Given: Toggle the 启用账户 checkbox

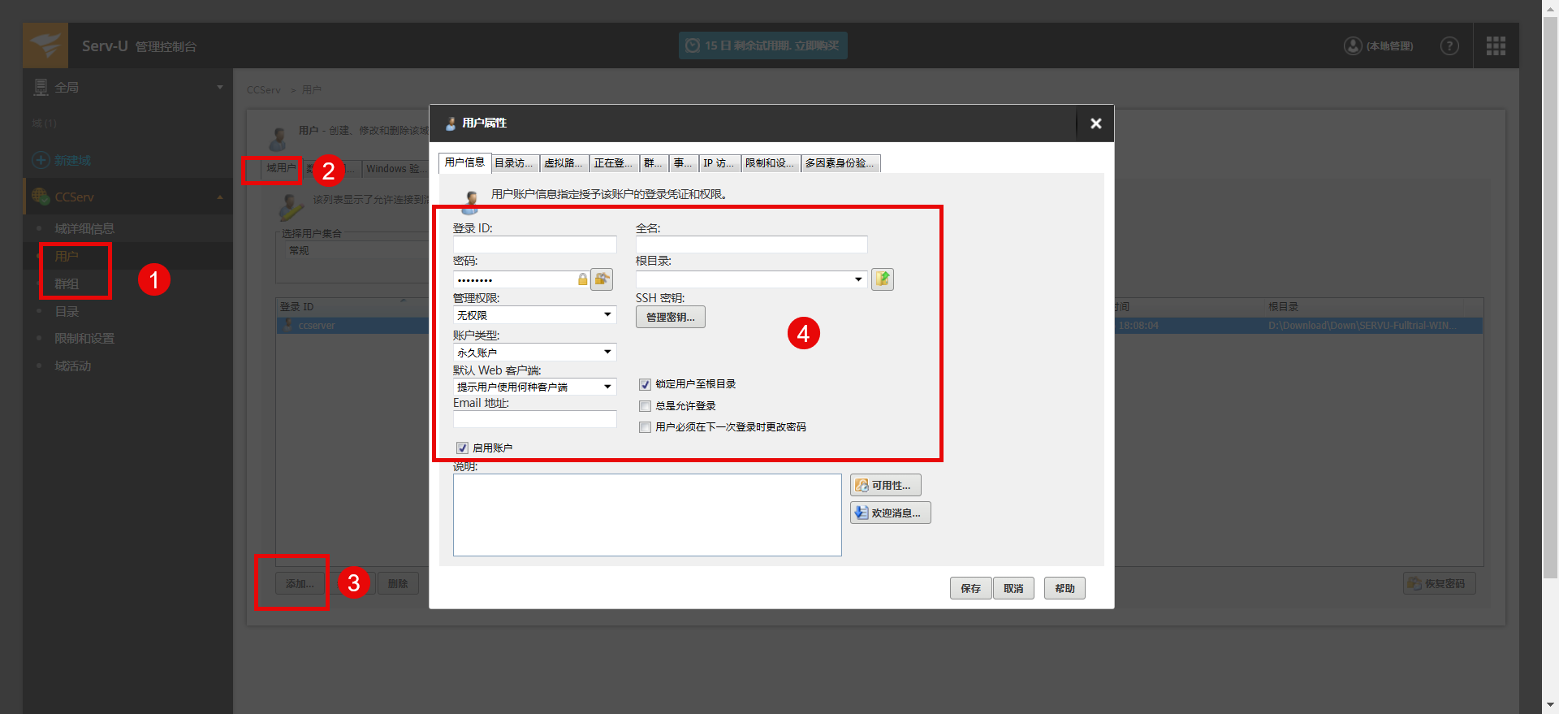Looking at the screenshot, I should coord(462,448).
